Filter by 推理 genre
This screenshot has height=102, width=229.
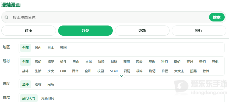pyautogui.click(x=165, y=71)
